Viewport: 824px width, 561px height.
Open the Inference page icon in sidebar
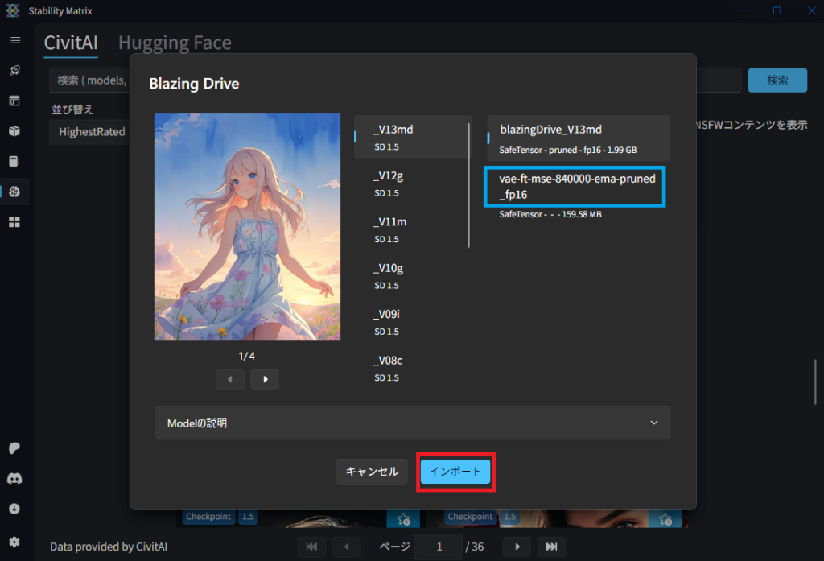(x=14, y=101)
